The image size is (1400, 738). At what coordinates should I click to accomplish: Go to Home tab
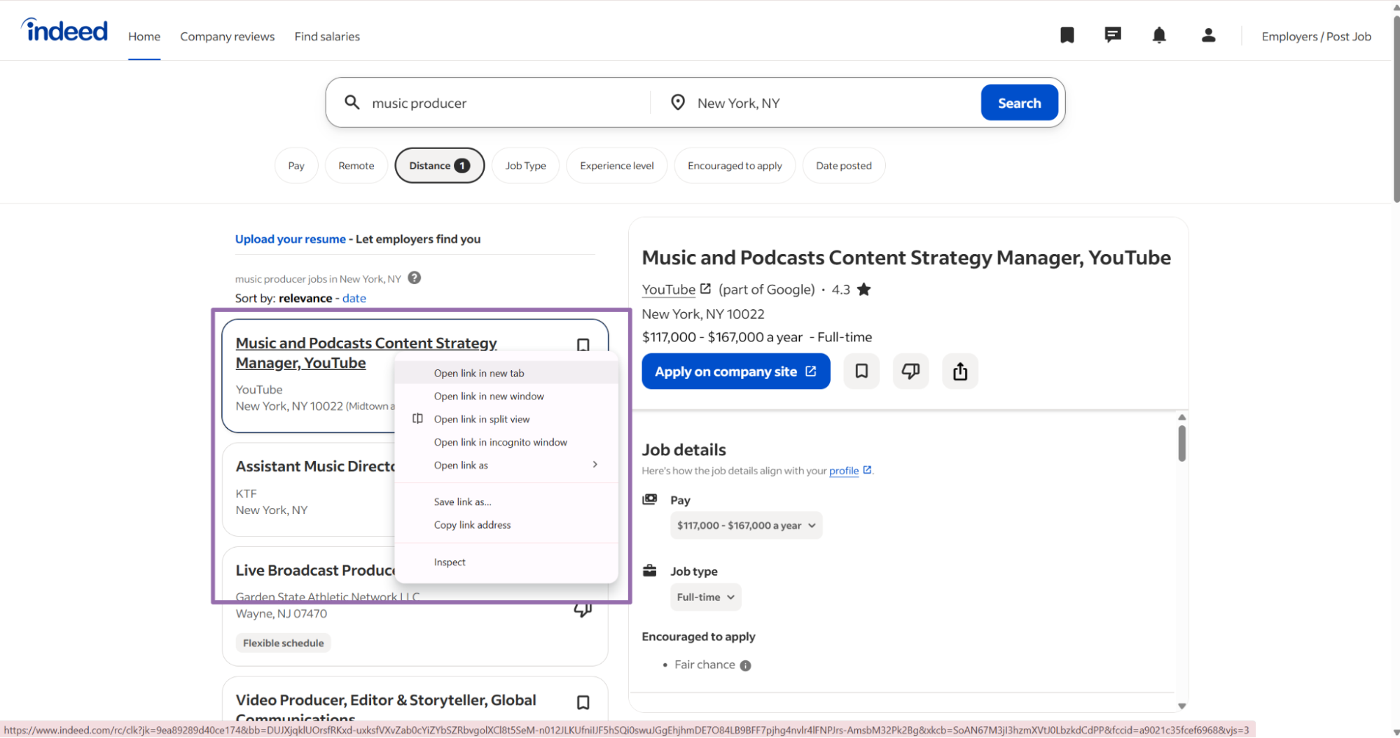144,36
